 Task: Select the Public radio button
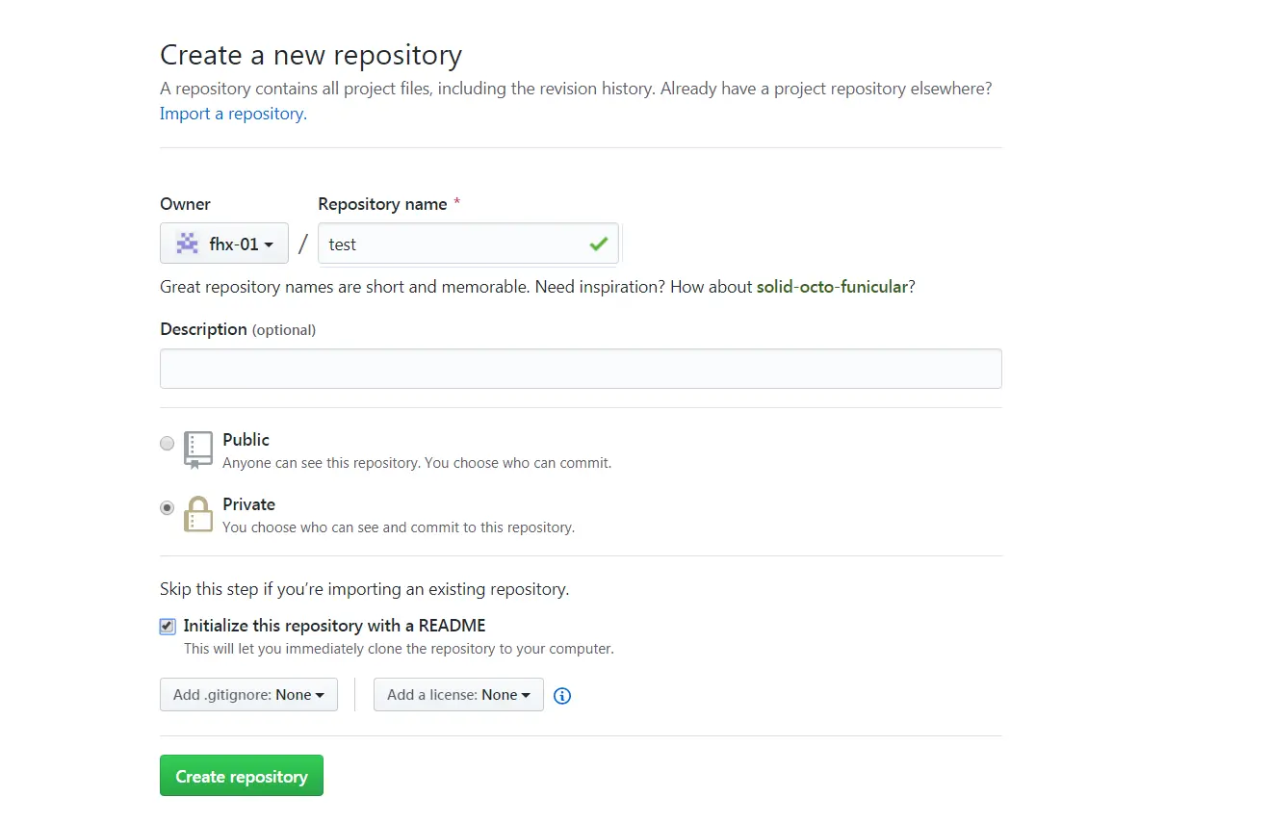(168, 444)
